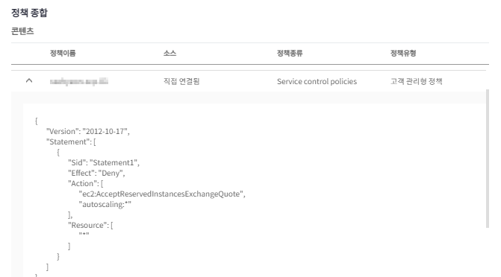The image size is (501, 277).
Task: Click the '콘텐츠' section label
Action: [22, 31]
